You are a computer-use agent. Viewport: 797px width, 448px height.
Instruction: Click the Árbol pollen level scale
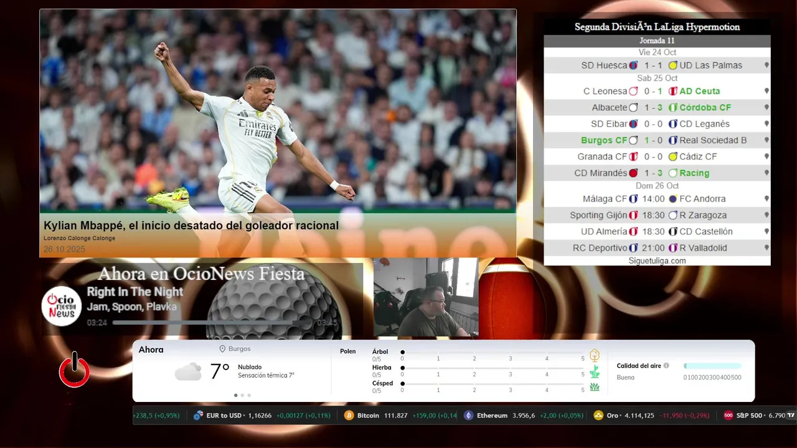pyautogui.click(x=493, y=353)
